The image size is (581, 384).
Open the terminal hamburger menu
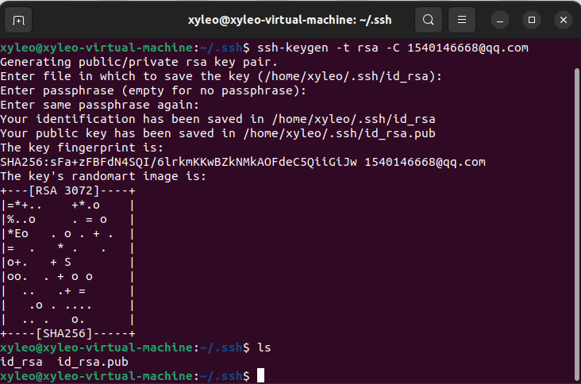pos(462,20)
